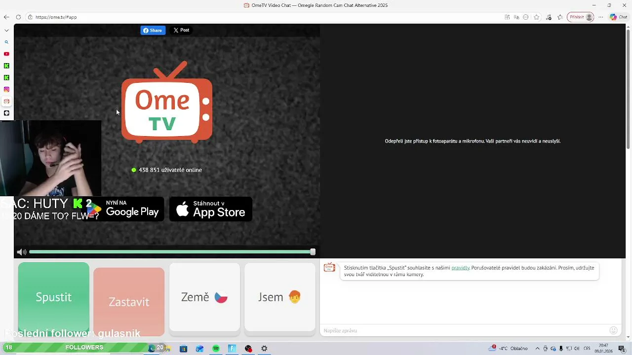Open the notification center icon
Screen dimensions: 632x355
click(x=622, y=349)
